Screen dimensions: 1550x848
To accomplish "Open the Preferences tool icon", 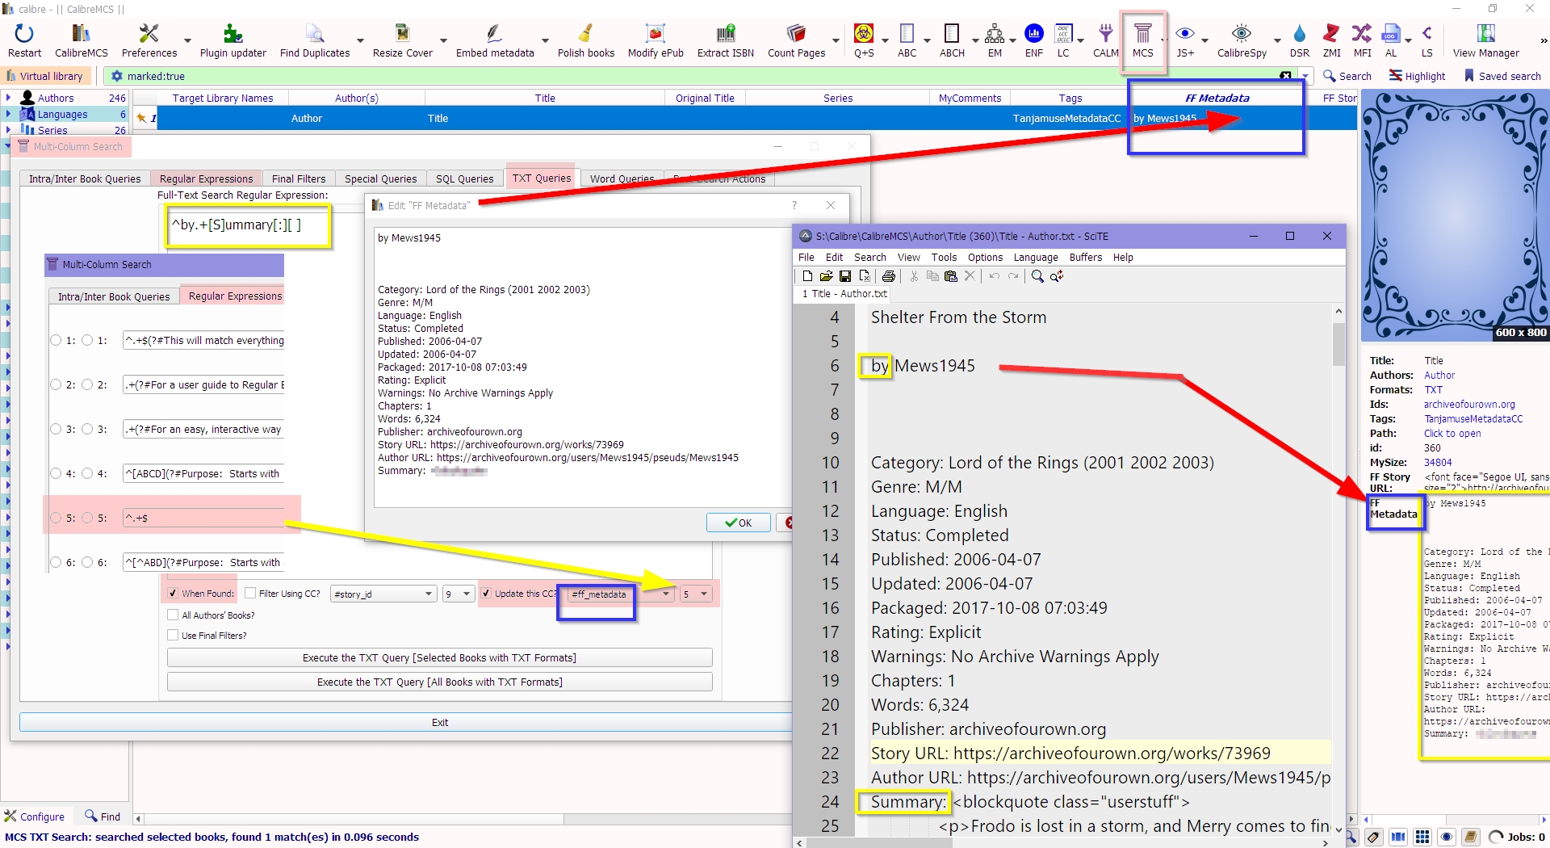I will coord(149,34).
